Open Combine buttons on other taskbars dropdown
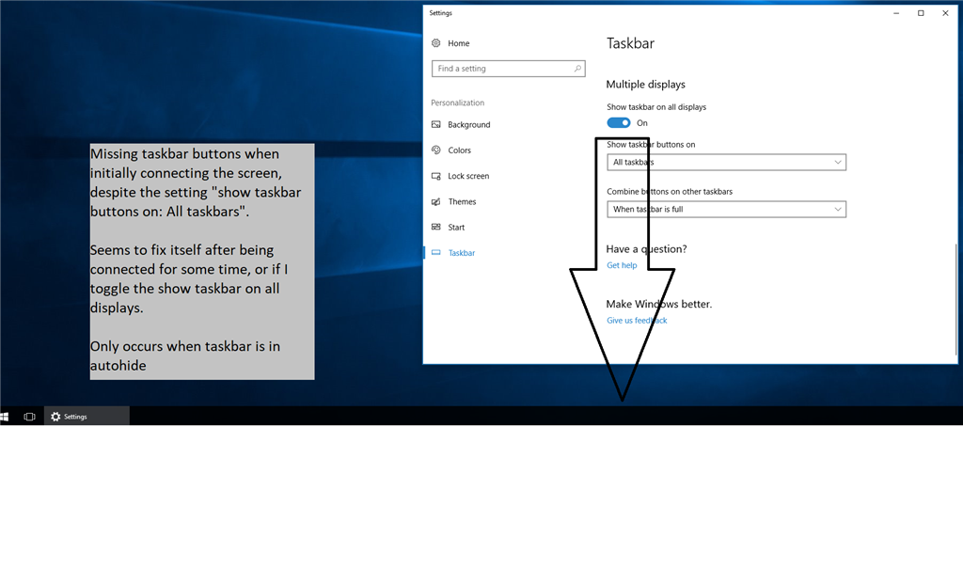Viewport: 963px width, 585px height. 726,209
